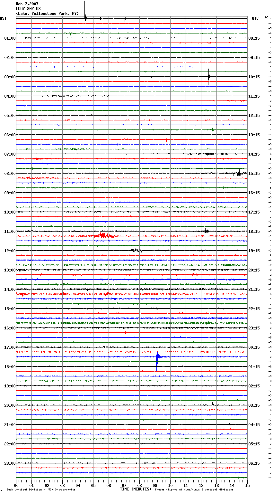Click the '06:15' UTC time label
The width and height of the screenshot is (273, 494).
click(254, 463)
